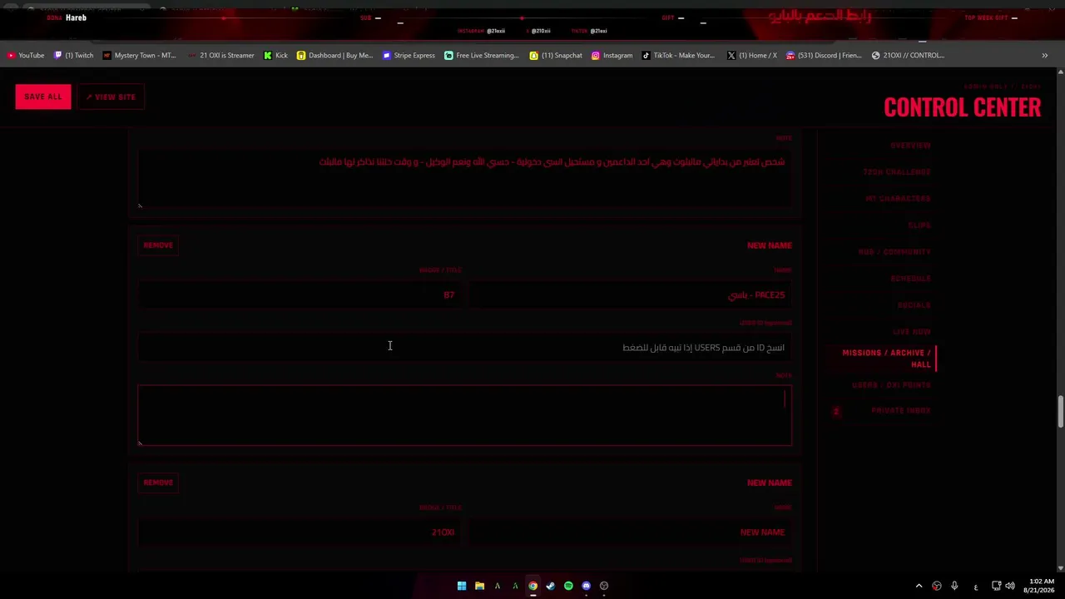This screenshot has width=1065, height=599.
Task: Go to the 72CH Challenge section
Action: [x=897, y=172]
